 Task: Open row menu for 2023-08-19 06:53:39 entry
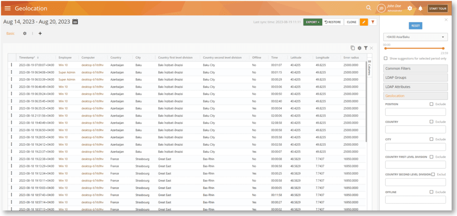(x=11, y=79)
